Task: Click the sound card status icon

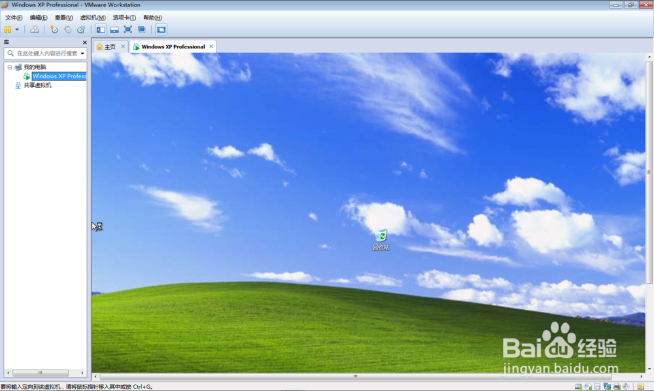Action: click(626, 387)
